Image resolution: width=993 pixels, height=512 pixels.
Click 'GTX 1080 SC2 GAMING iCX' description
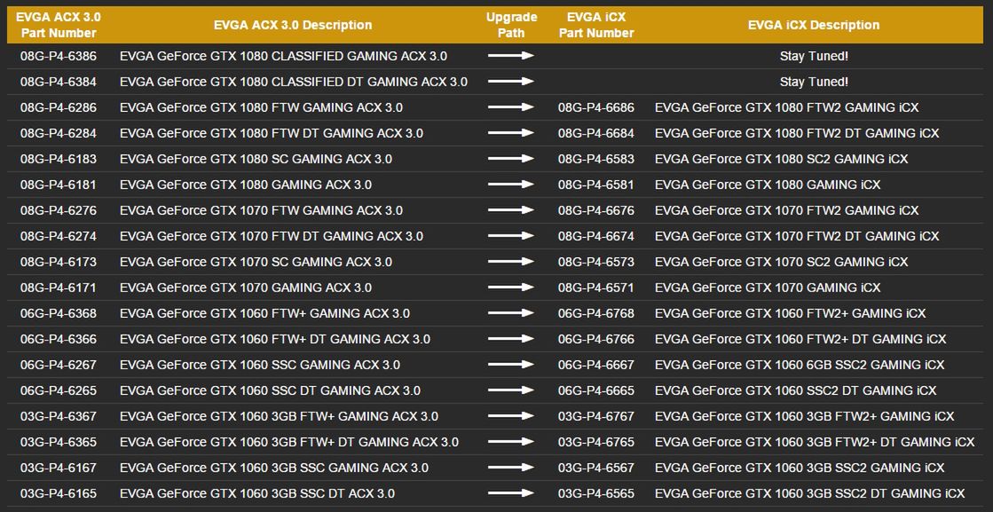(x=782, y=159)
